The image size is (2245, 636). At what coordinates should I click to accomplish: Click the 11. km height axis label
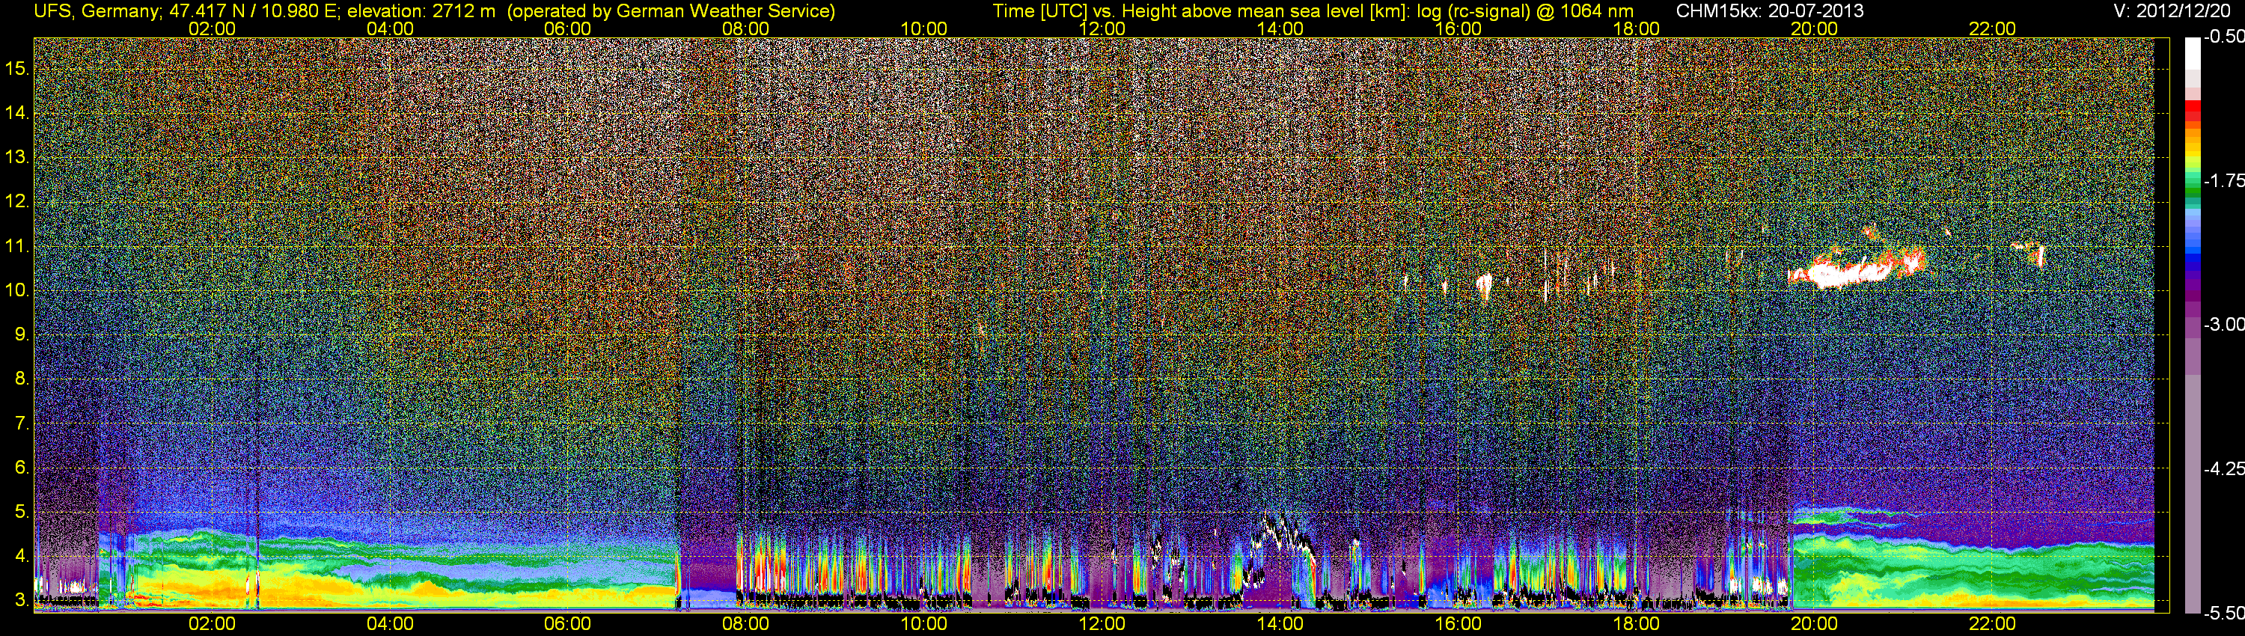17,247
